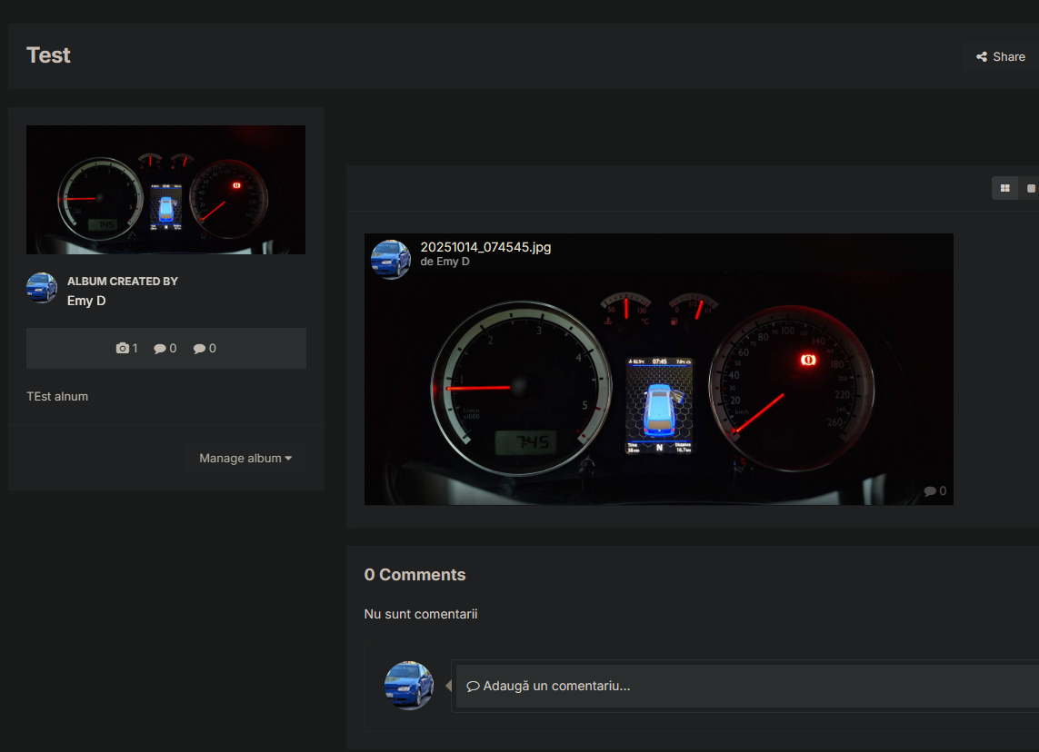The image size is (1039, 752).
Task: Click the 'Test' album title
Action: click(49, 55)
